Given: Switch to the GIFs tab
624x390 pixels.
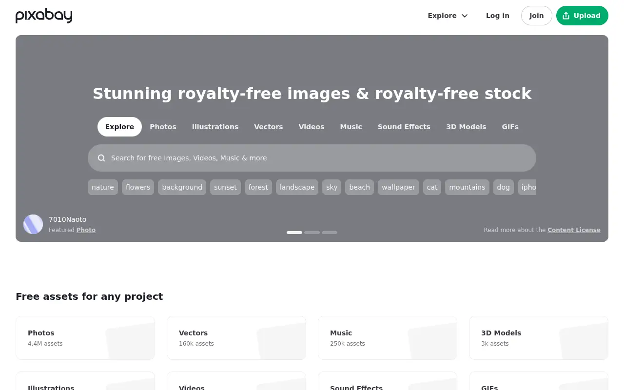Looking at the screenshot, I should 510,127.
